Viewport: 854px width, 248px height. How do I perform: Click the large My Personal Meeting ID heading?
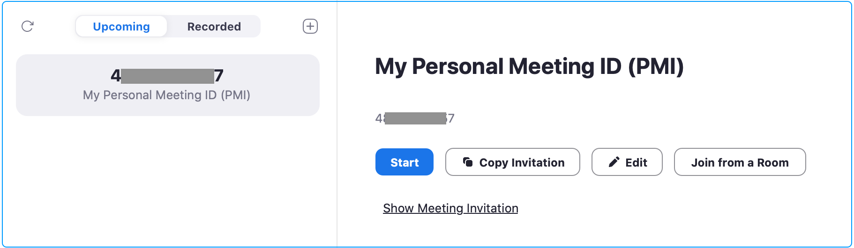pyautogui.click(x=529, y=66)
